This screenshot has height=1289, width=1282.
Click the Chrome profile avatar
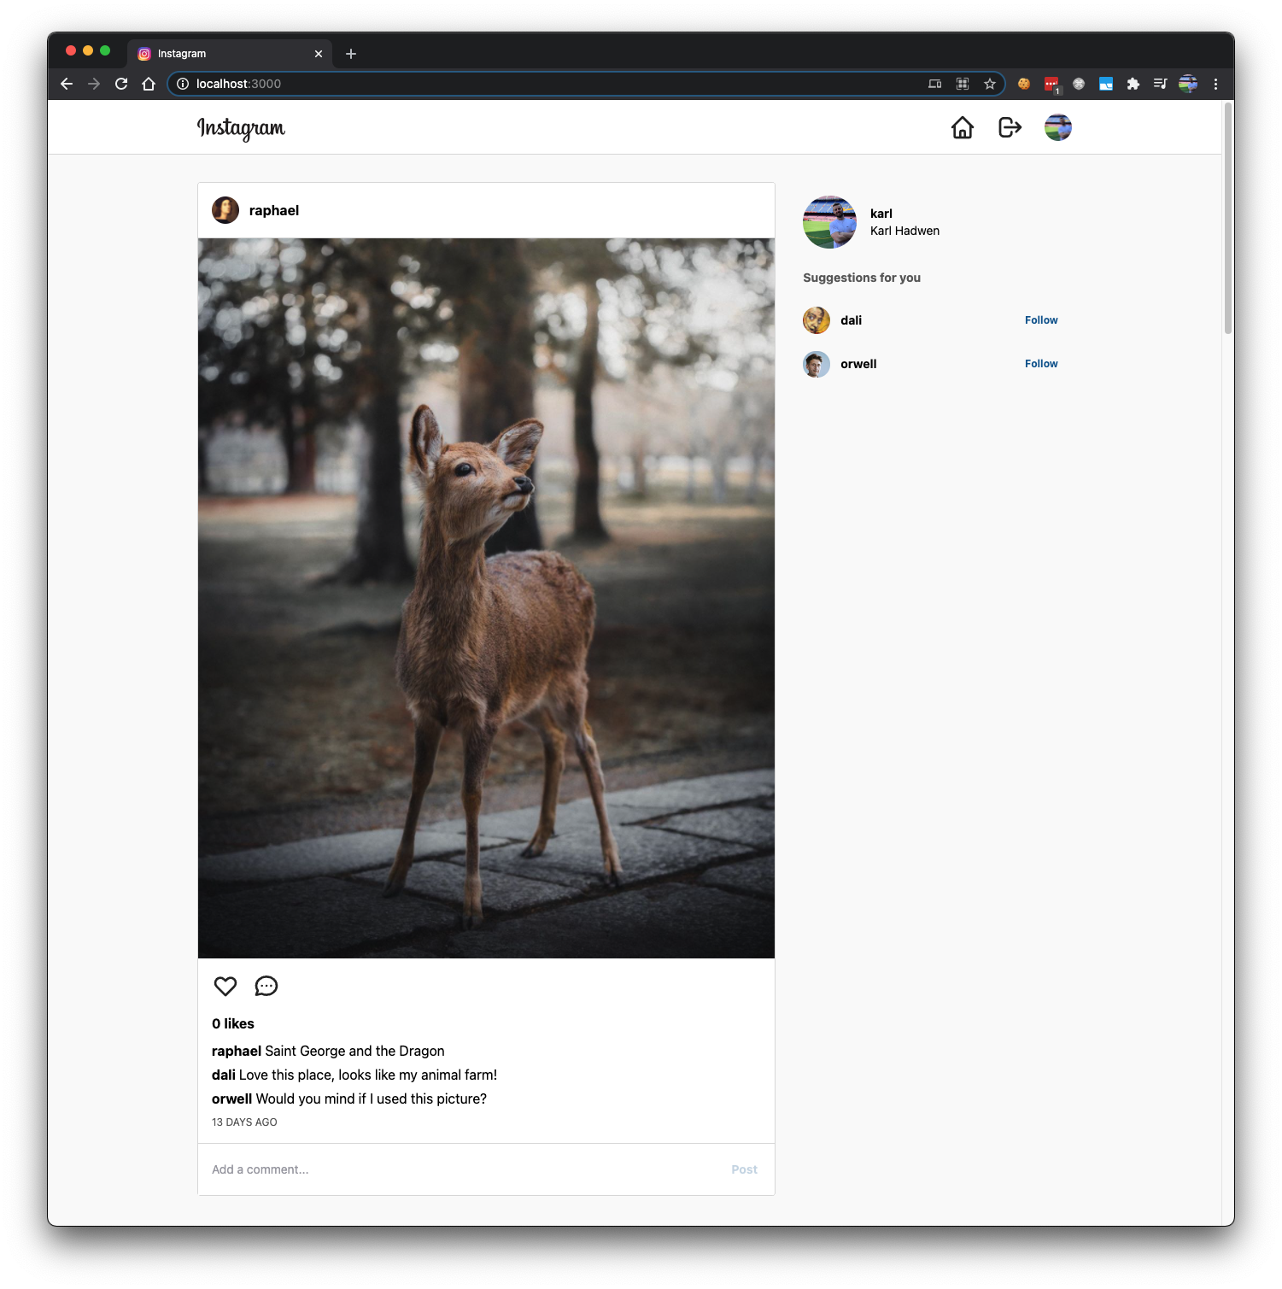point(1187,84)
